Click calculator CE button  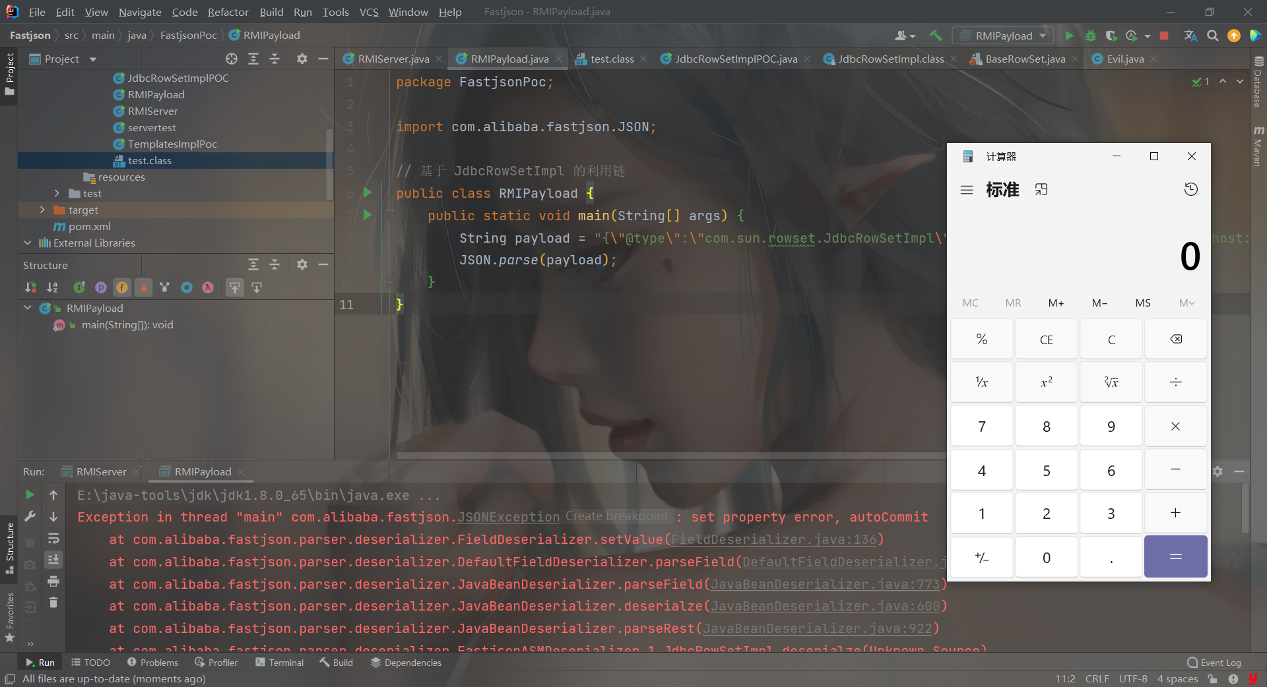[x=1047, y=339]
